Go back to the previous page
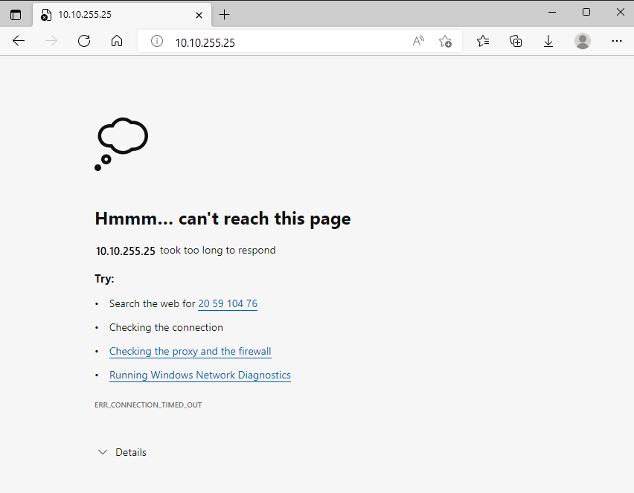 (18, 41)
